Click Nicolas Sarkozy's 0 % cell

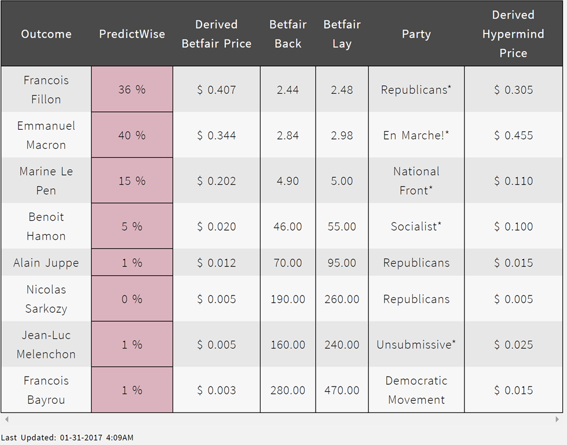tap(132, 299)
